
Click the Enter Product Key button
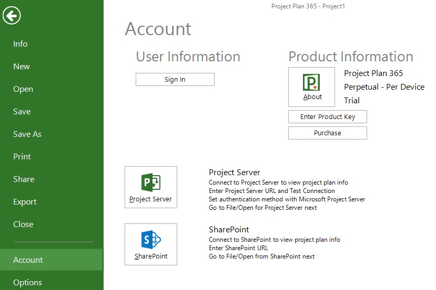tap(328, 117)
